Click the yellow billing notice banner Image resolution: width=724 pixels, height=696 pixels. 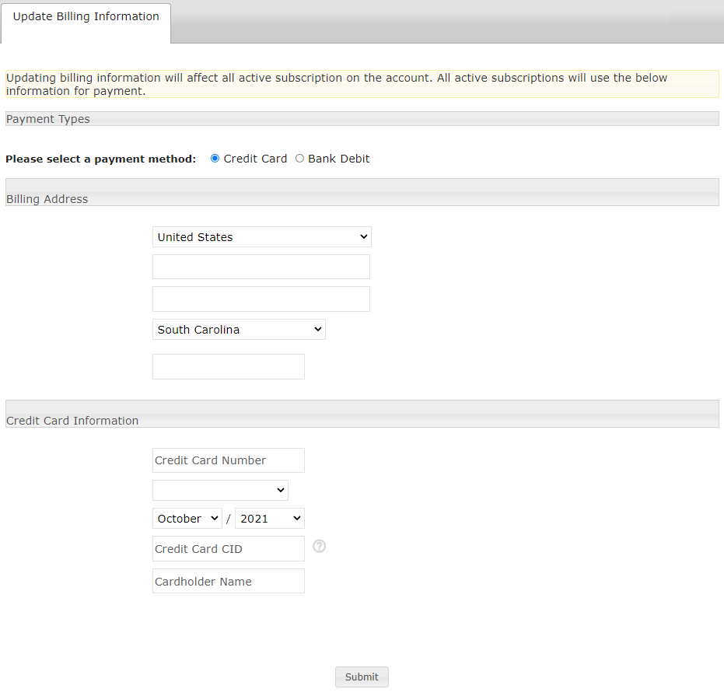(x=362, y=84)
